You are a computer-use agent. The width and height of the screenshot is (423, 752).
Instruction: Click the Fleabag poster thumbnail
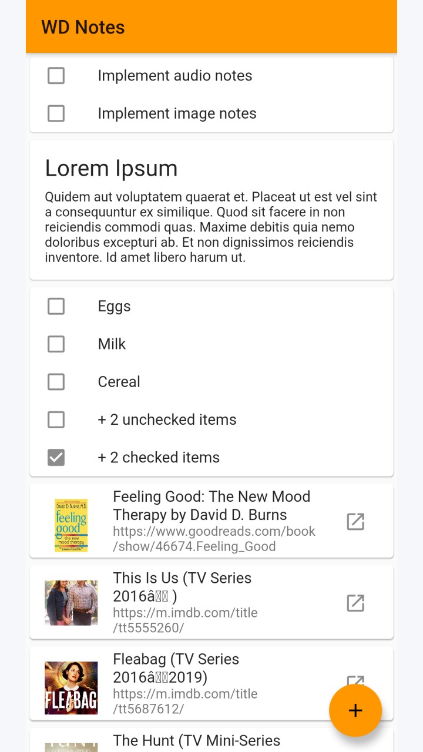pos(71,688)
